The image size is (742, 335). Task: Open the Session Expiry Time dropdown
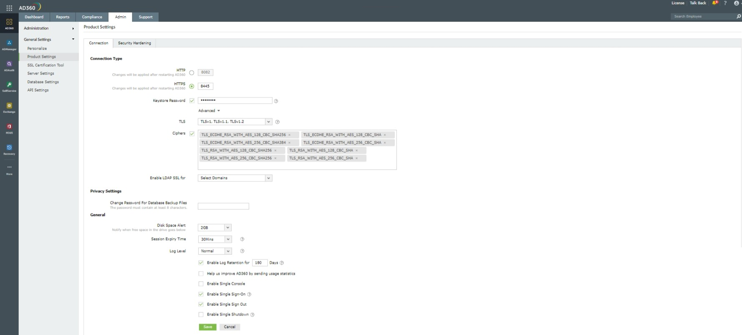(215, 239)
